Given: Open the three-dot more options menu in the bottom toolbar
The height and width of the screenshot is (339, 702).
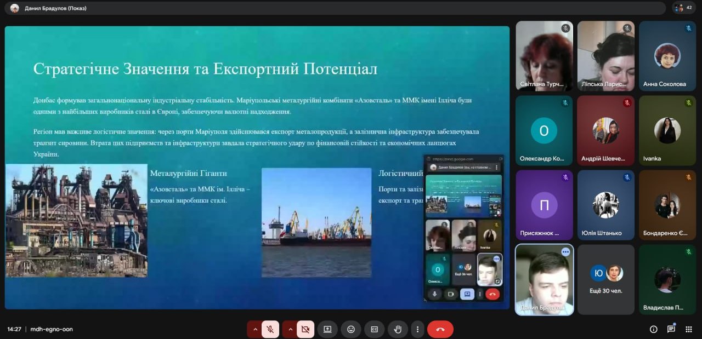Looking at the screenshot, I should coord(417,329).
